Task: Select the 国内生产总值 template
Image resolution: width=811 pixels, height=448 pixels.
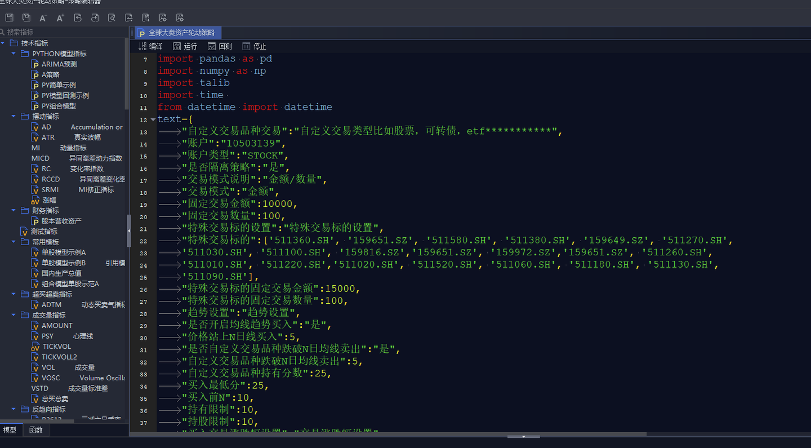Action: 56,273
